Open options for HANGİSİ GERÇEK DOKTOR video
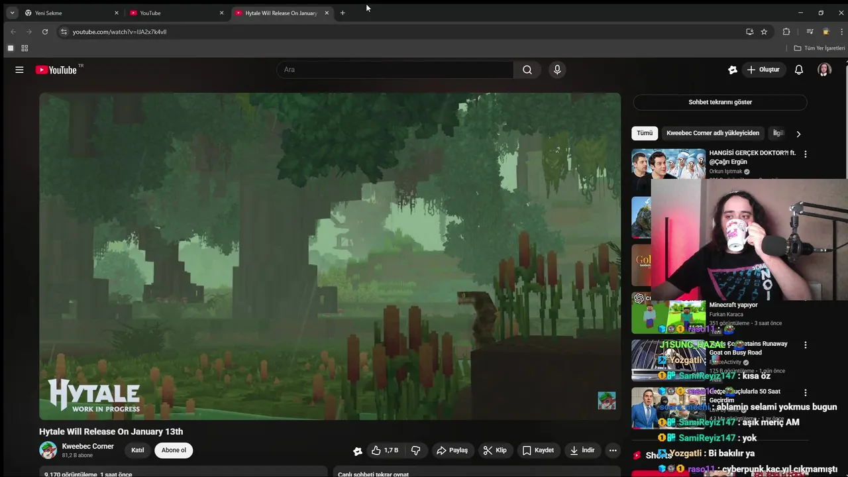The height and width of the screenshot is (477, 848). [806, 154]
